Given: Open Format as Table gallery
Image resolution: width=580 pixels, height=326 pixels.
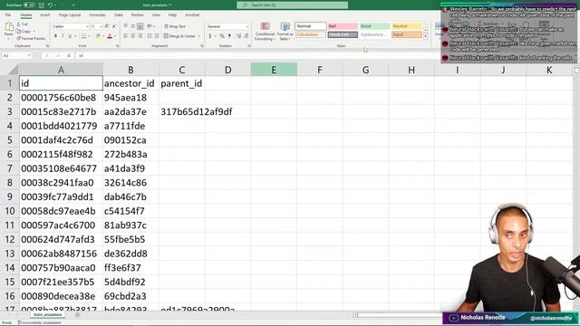Looking at the screenshot, I should pyautogui.click(x=285, y=31).
